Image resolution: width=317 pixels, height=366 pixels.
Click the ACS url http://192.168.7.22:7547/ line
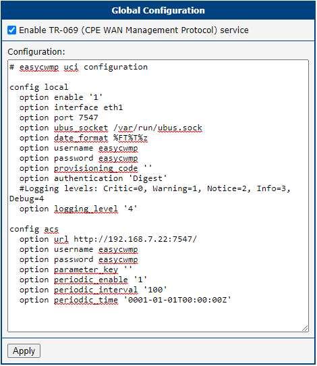pos(108,239)
